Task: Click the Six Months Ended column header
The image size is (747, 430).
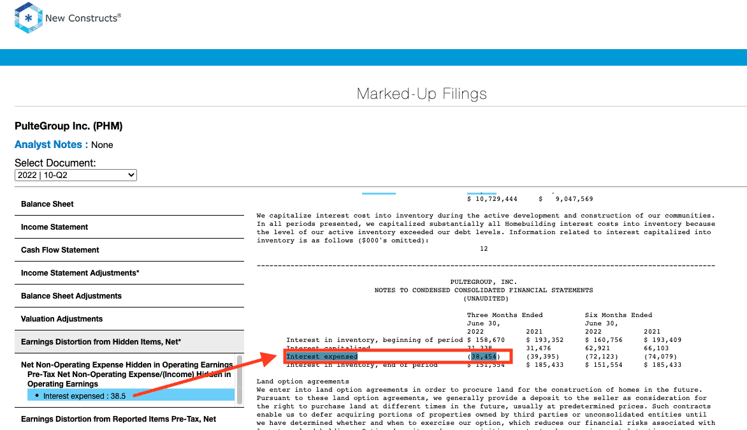Action: tap(618, 315)
